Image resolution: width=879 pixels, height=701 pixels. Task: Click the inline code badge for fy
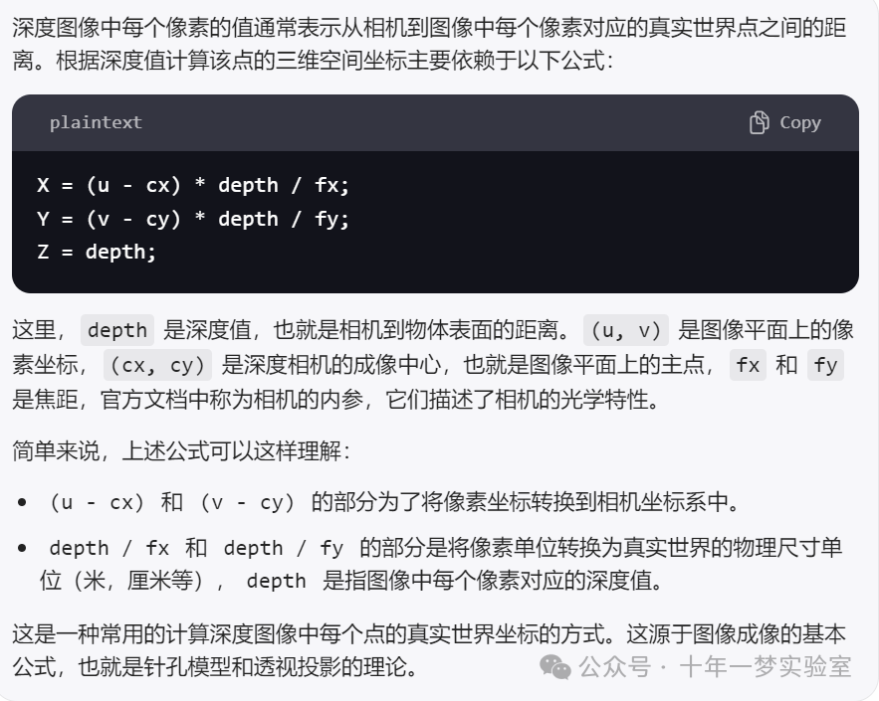[x=826, y=366]
